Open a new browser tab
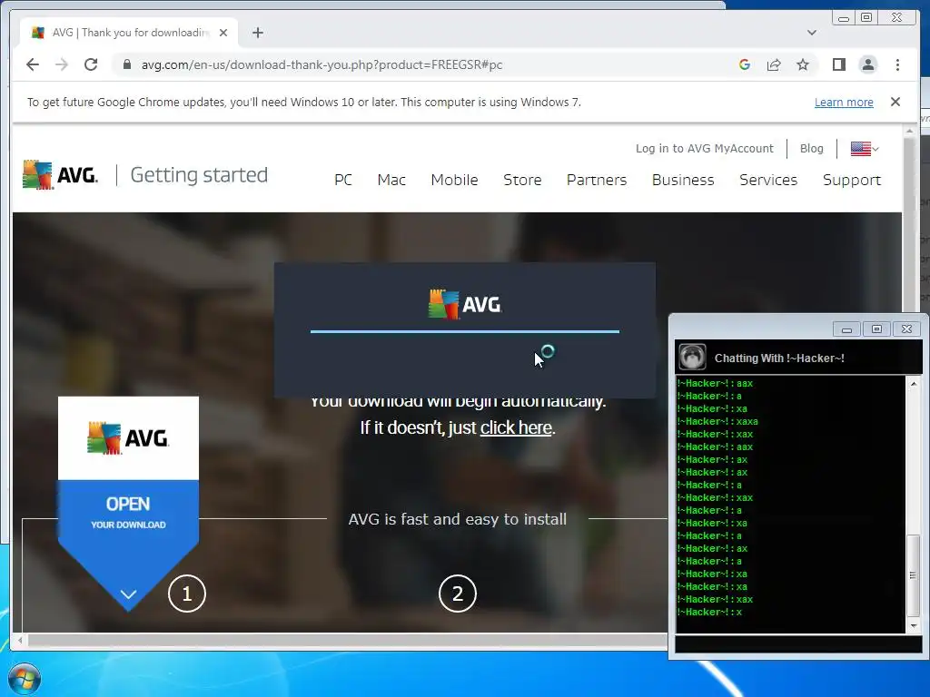 click(x=257, y=33)
